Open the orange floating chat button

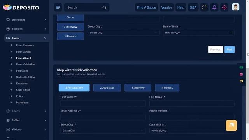click(231, 125)
